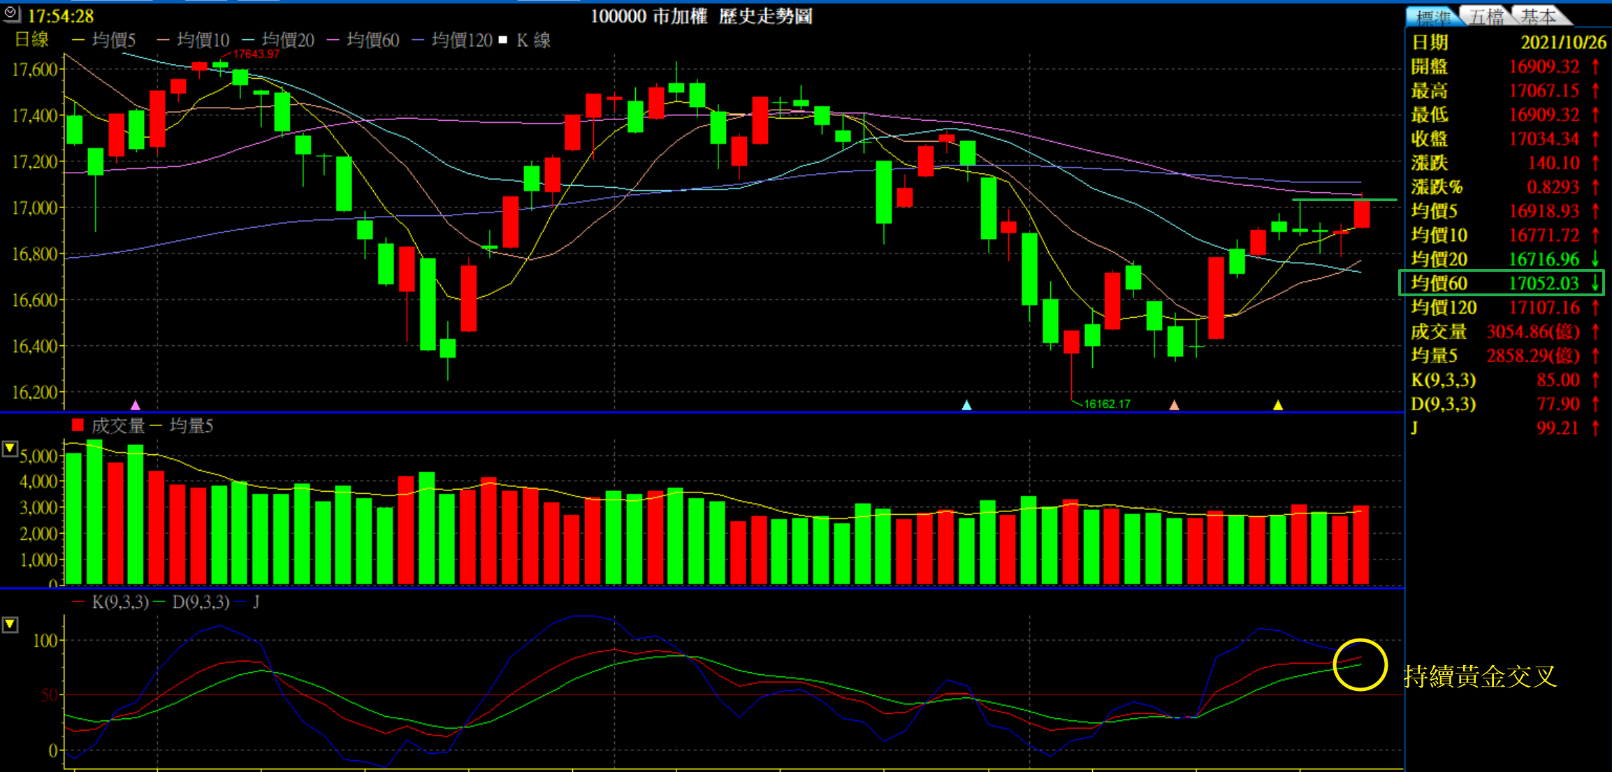Click the white K 線 legend square

point(502,41)
